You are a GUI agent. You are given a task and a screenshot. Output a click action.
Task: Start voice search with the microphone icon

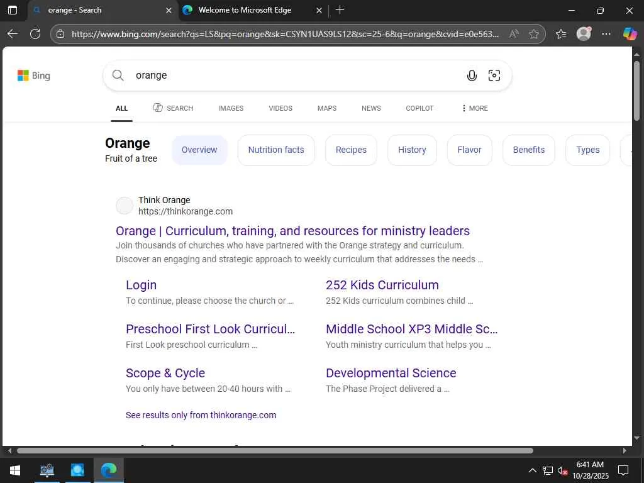[x=472, y=75]
